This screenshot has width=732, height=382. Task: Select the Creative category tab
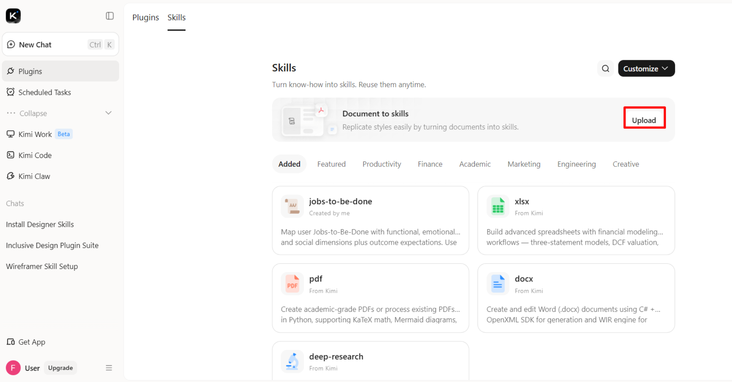point(626,164)
